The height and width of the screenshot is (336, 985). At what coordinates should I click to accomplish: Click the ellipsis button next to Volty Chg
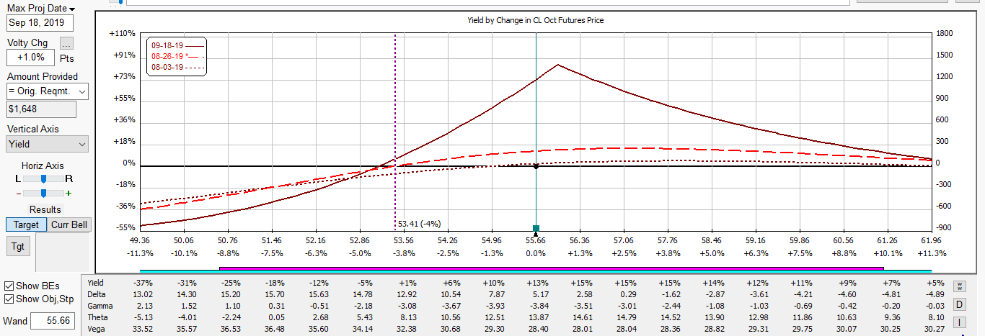[66, 43]
